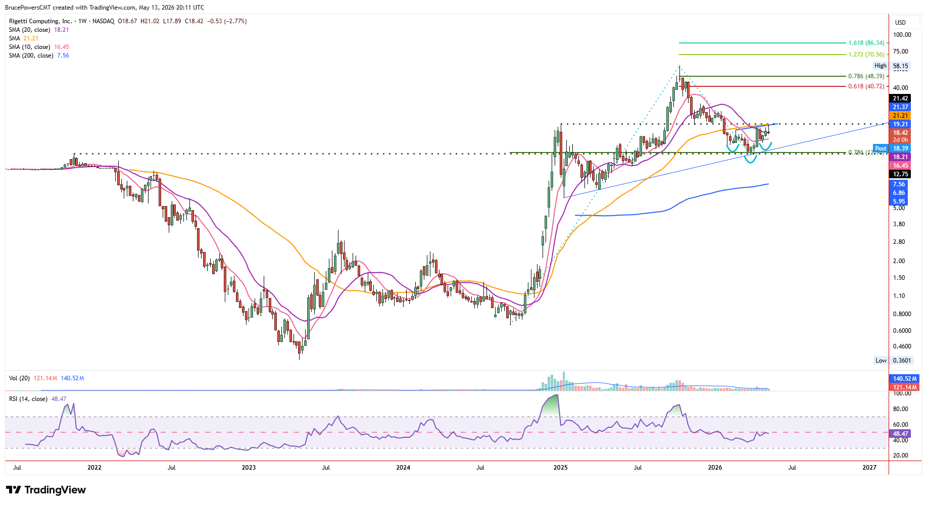Click the 2022 time axis label
Screen dimensions: 927x505
[94, 468]
